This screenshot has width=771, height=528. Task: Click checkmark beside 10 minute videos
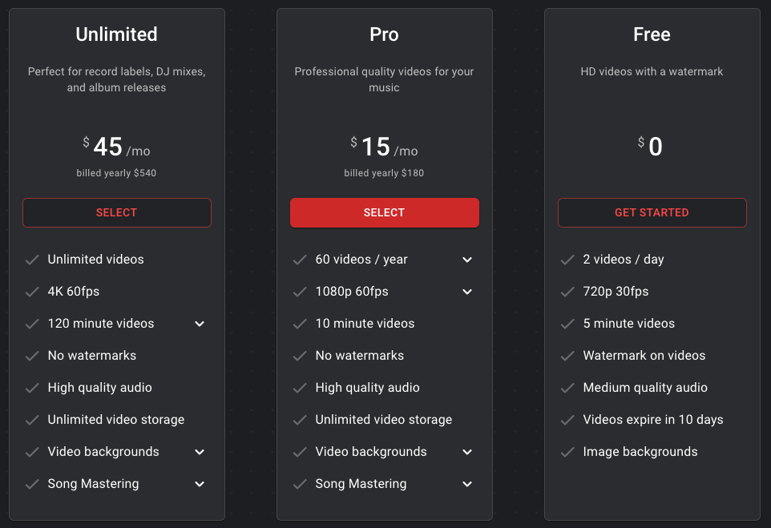(x=300, y=324)
